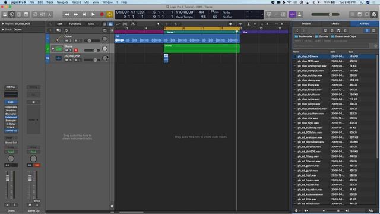Toggle the Automation view button
This screenshot has width=380, height=214.
(x=118, y=24)
